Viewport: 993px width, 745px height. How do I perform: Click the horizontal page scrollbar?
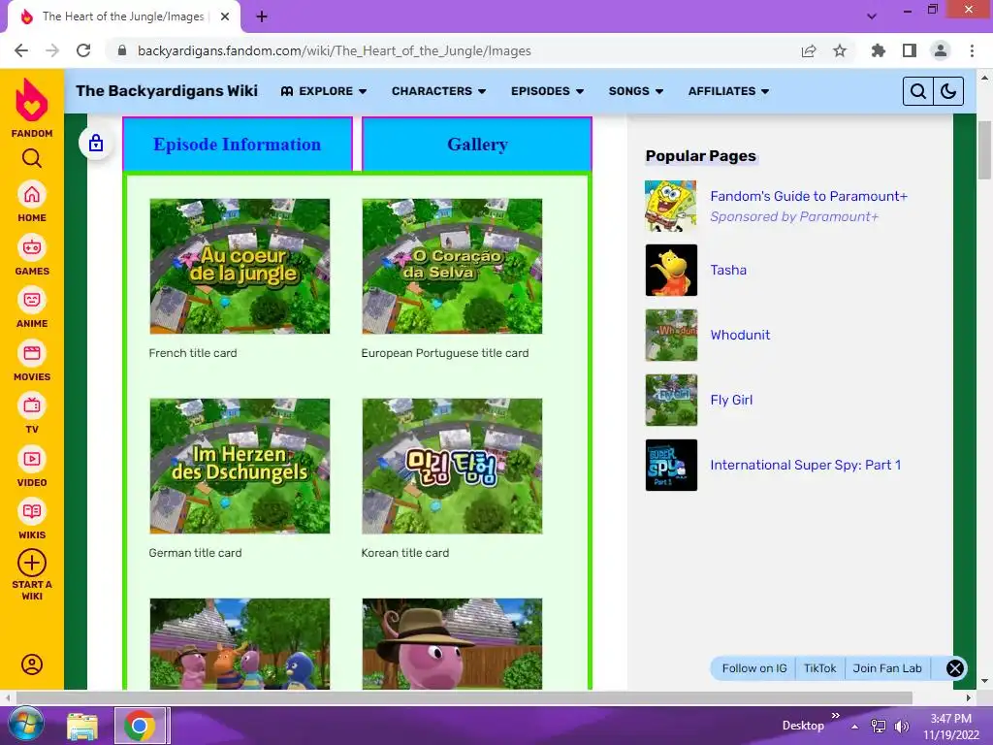click(x=463, y=697)
